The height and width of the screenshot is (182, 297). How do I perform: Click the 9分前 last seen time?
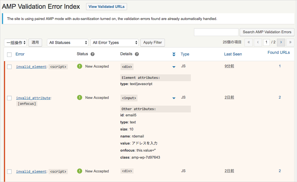[229, 66]
